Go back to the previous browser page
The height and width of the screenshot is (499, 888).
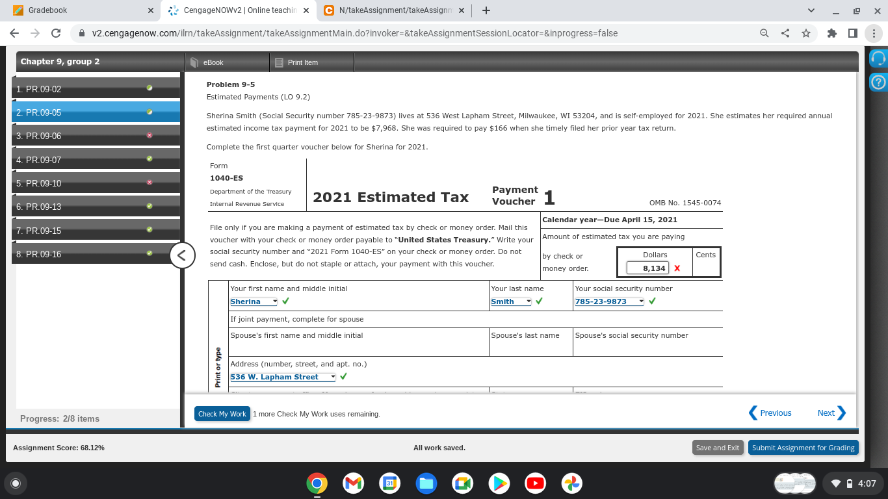point(14,33)
